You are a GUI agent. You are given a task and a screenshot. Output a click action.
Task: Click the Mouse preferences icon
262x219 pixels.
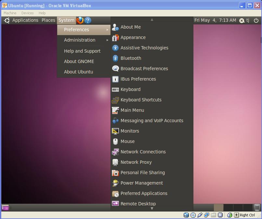pyautogui.click(x=115, y=141)
